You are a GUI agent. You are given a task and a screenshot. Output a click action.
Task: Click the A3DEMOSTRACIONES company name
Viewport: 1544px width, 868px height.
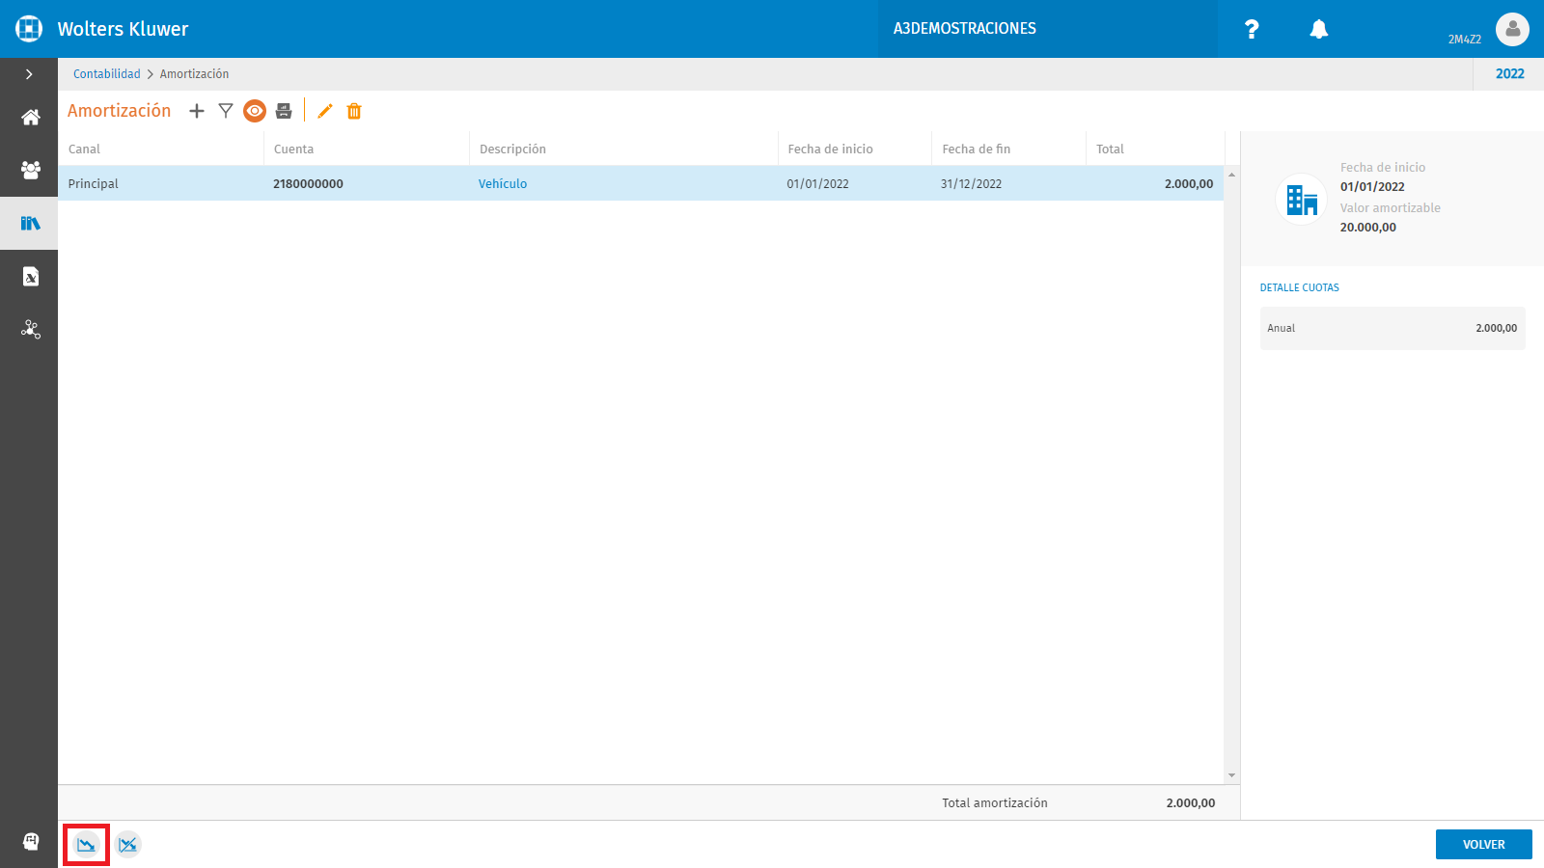(x=965, y=29)
